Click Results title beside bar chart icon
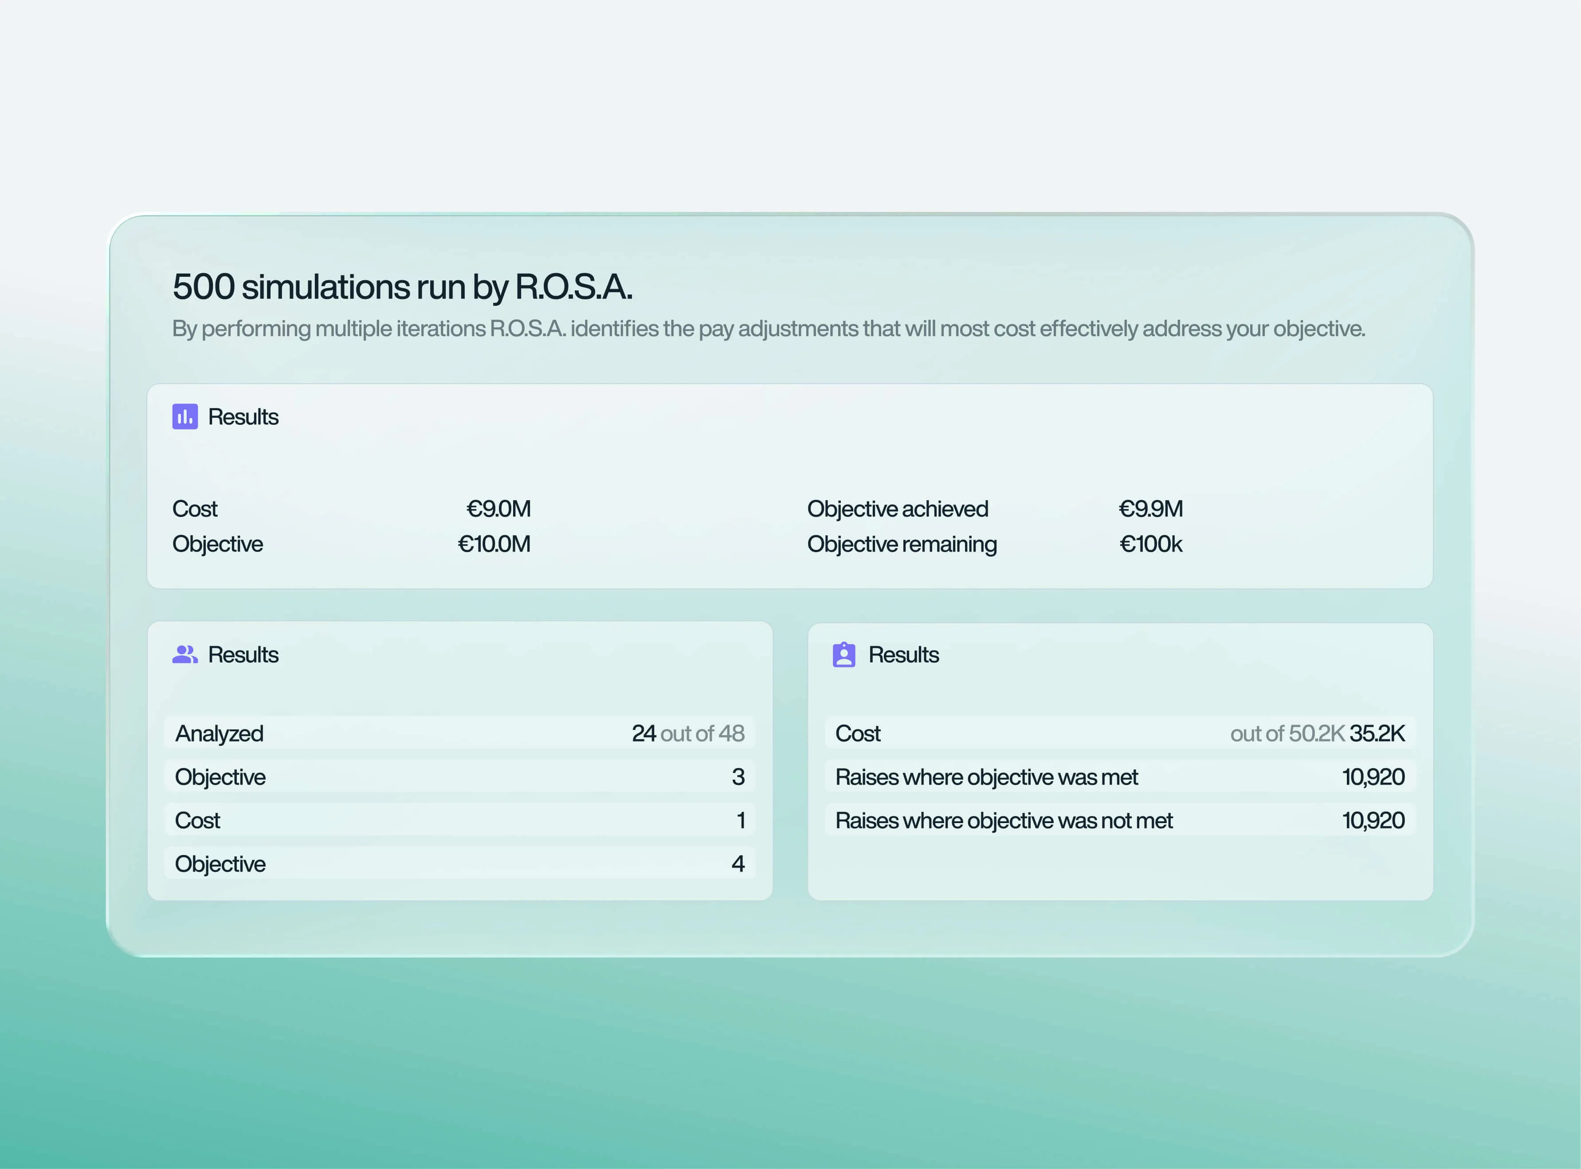Viewport: 1581px width, 1169px height. coord(243,417)
